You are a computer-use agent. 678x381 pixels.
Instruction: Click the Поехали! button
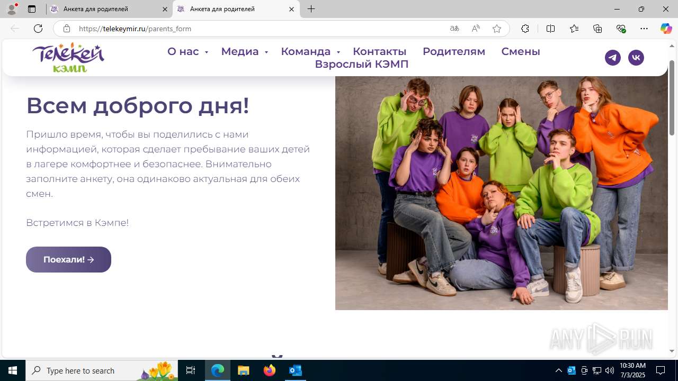[x=68, y=259]
